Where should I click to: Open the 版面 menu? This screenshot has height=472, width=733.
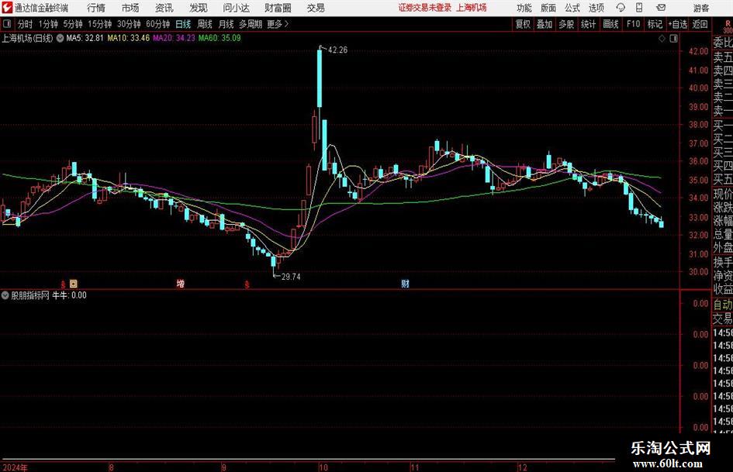point(548,8)
